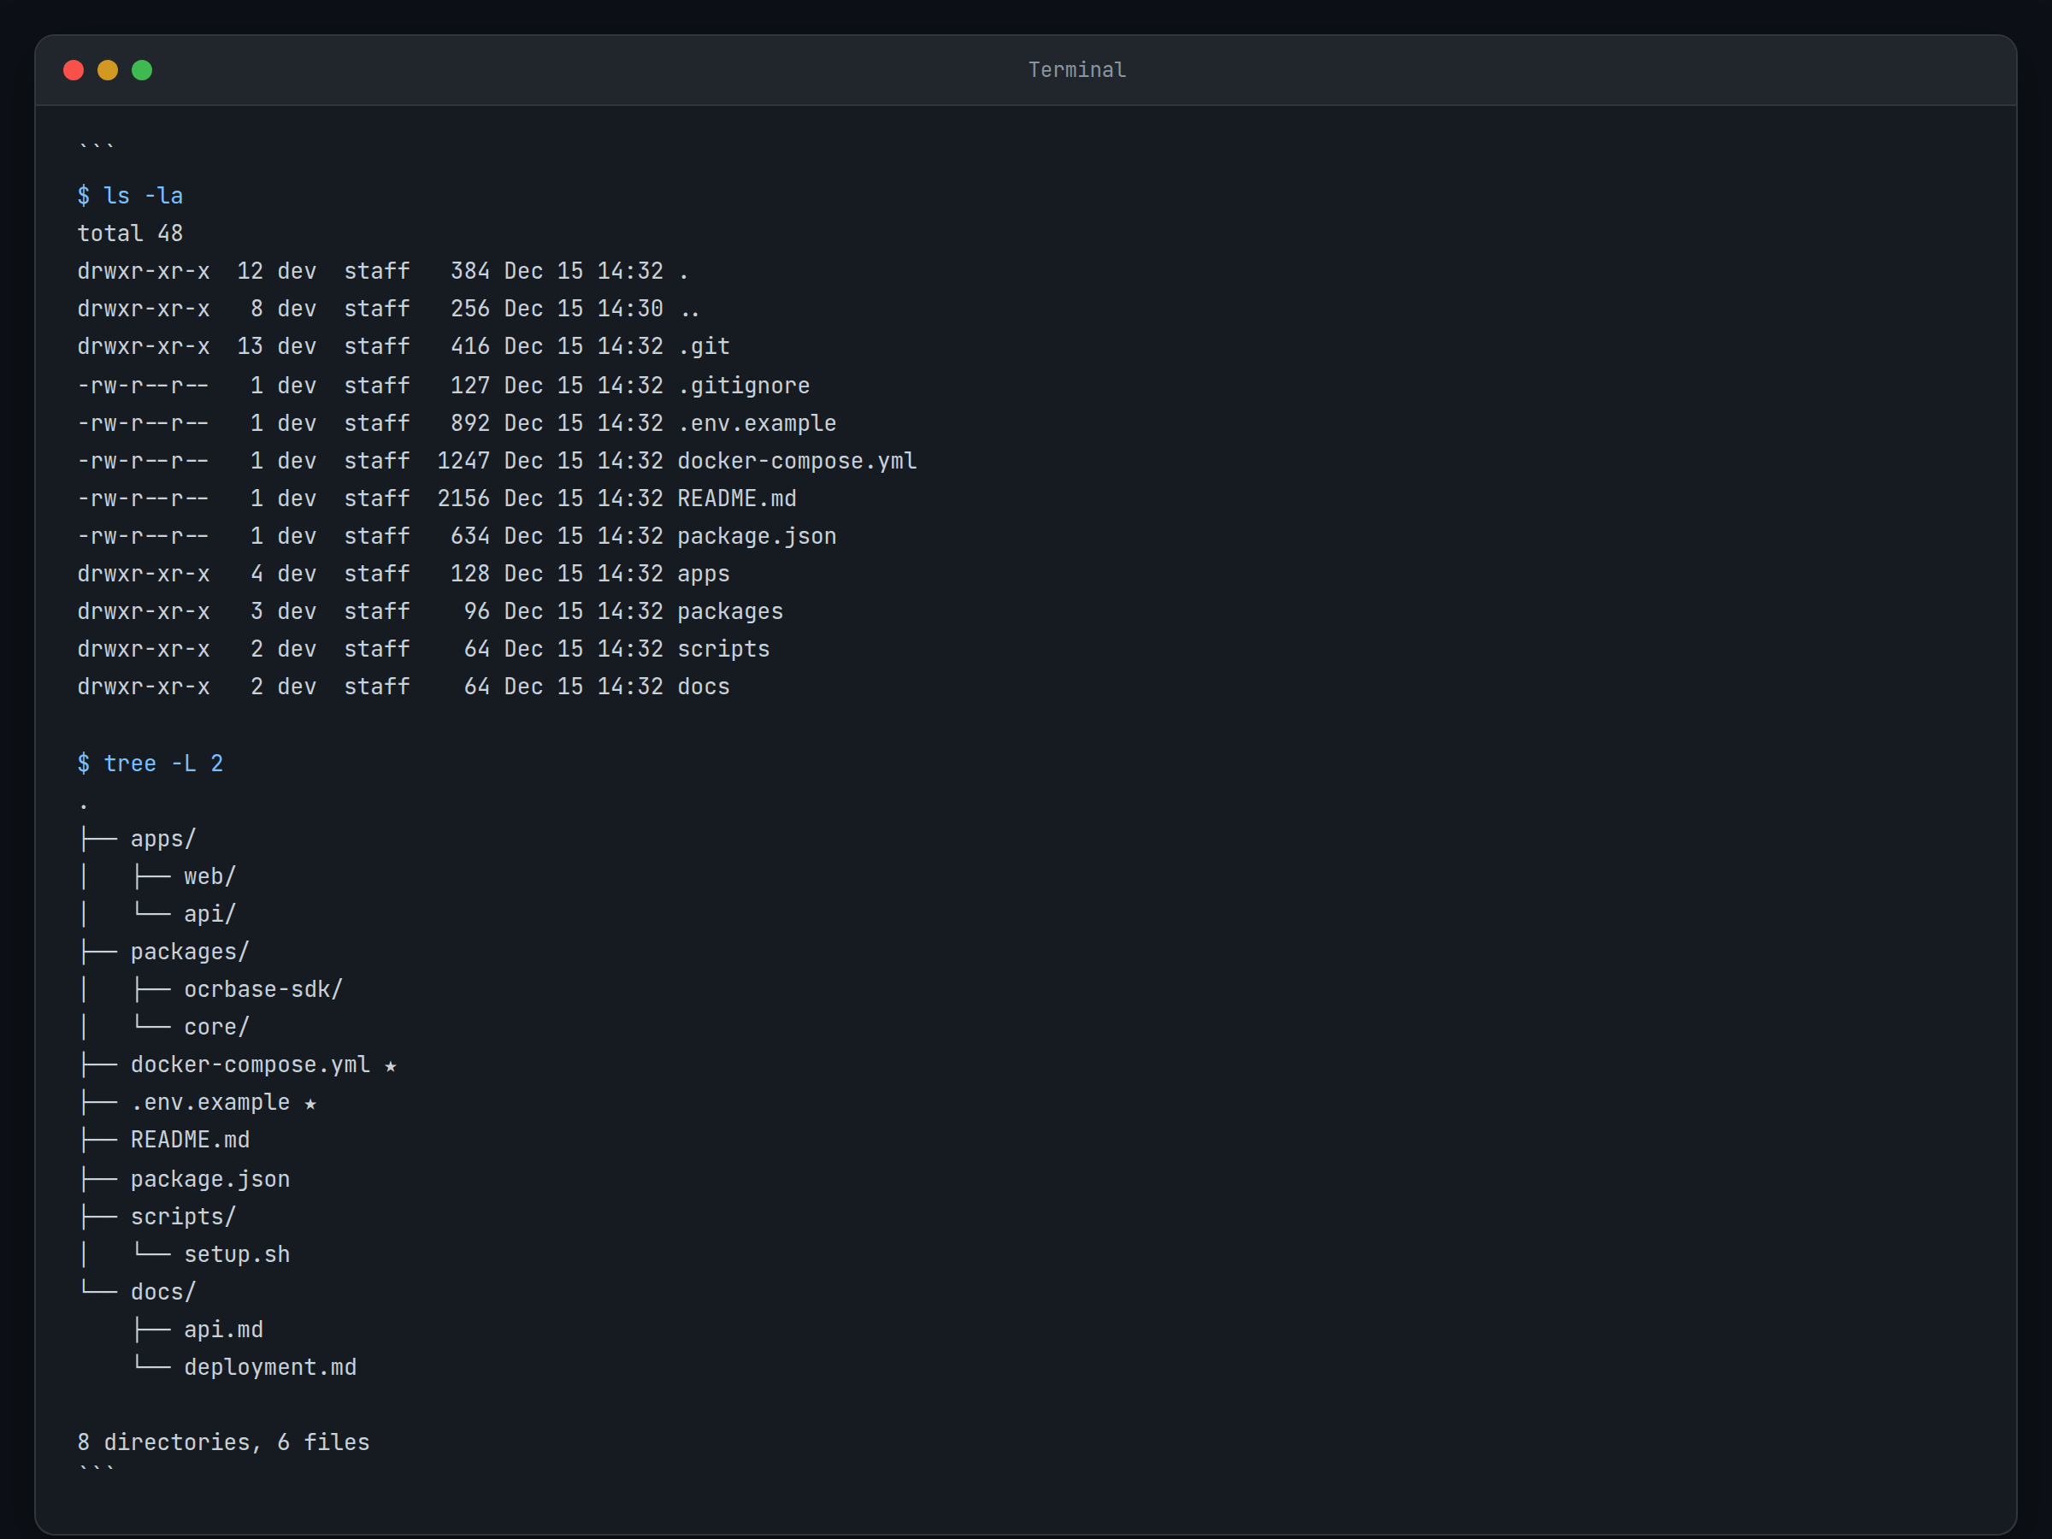Click '.env.example' in the tree output
The width and height of the screenshot is (2052, 1539).
[x=209, y=1103]
